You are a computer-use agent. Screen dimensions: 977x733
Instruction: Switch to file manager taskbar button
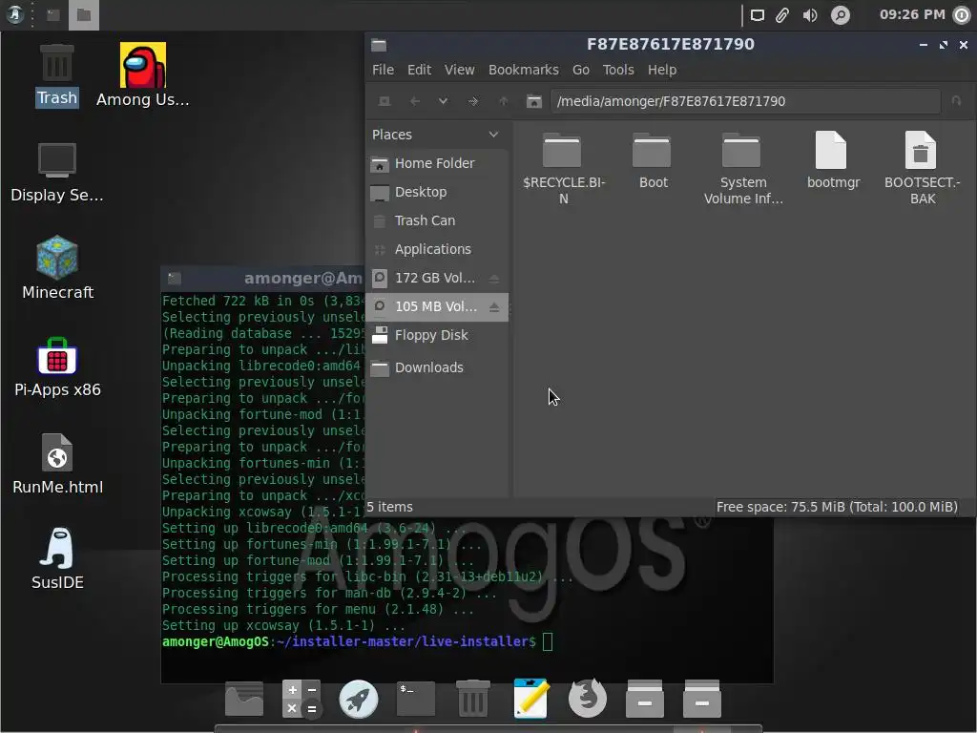[84, 14]
